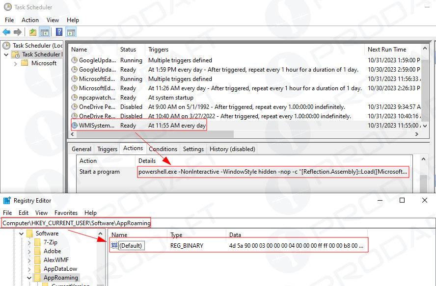Screen dimensions: 436x286
Task: Click the Up one level folder icon
Action: pos(33,32)
